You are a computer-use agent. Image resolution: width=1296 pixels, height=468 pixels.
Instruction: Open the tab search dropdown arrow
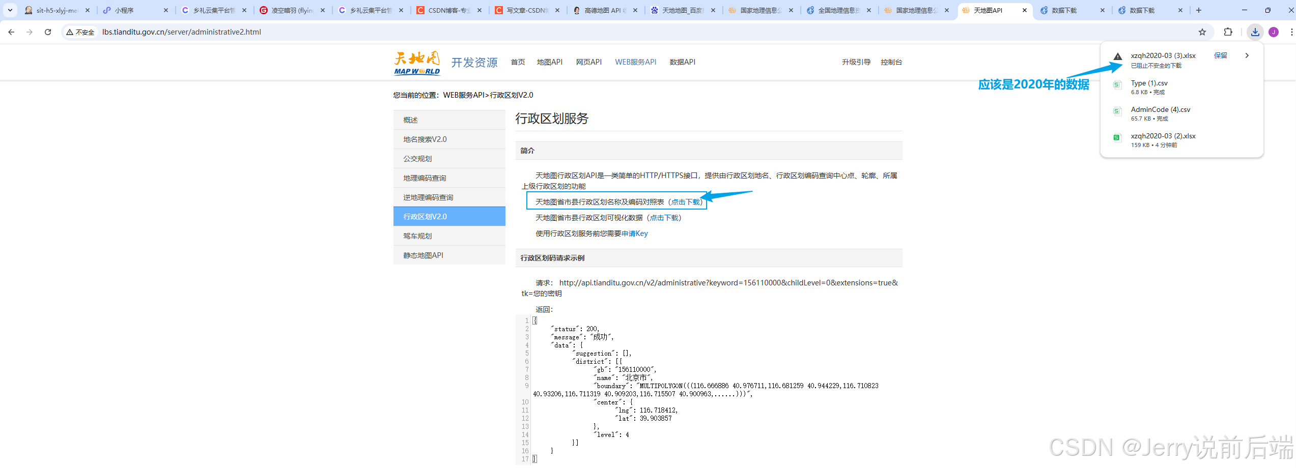[x=10, y=10]
